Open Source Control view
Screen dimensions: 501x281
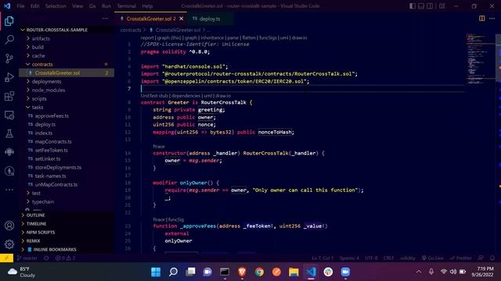click(9, 59)
